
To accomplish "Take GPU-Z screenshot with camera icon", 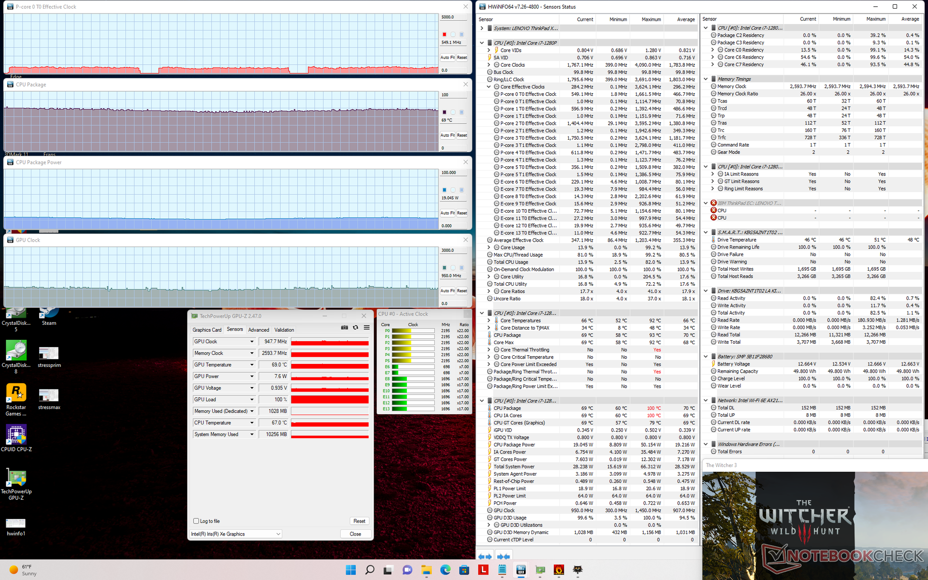I will pyautogui.click(x=344, y=328).
